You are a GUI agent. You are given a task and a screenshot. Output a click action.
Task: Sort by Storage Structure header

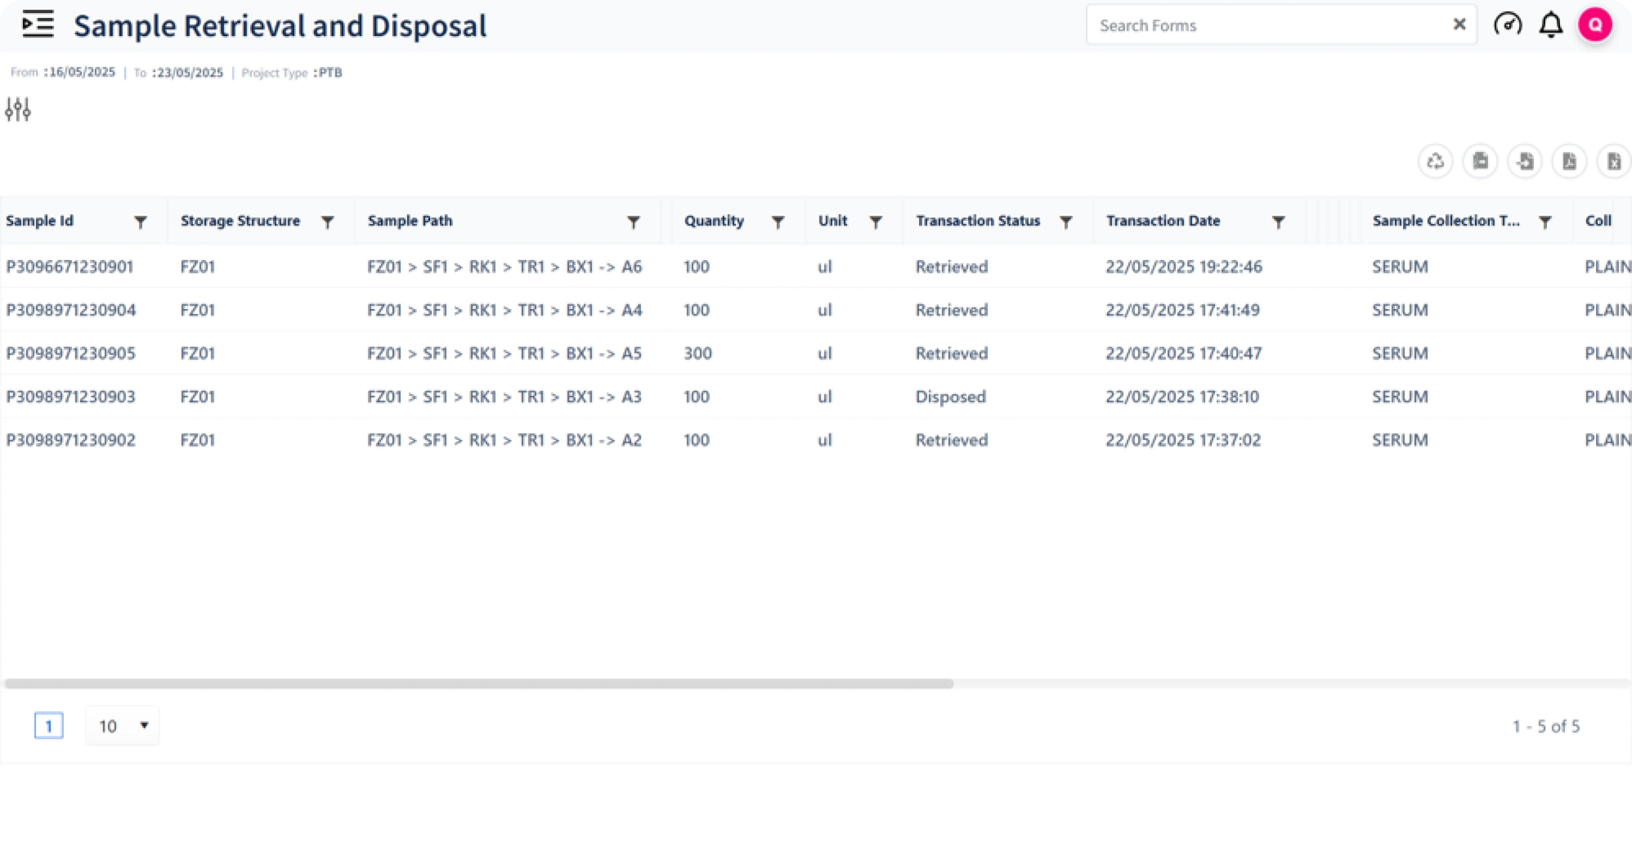pyautogui.click(x=240, y=220)
